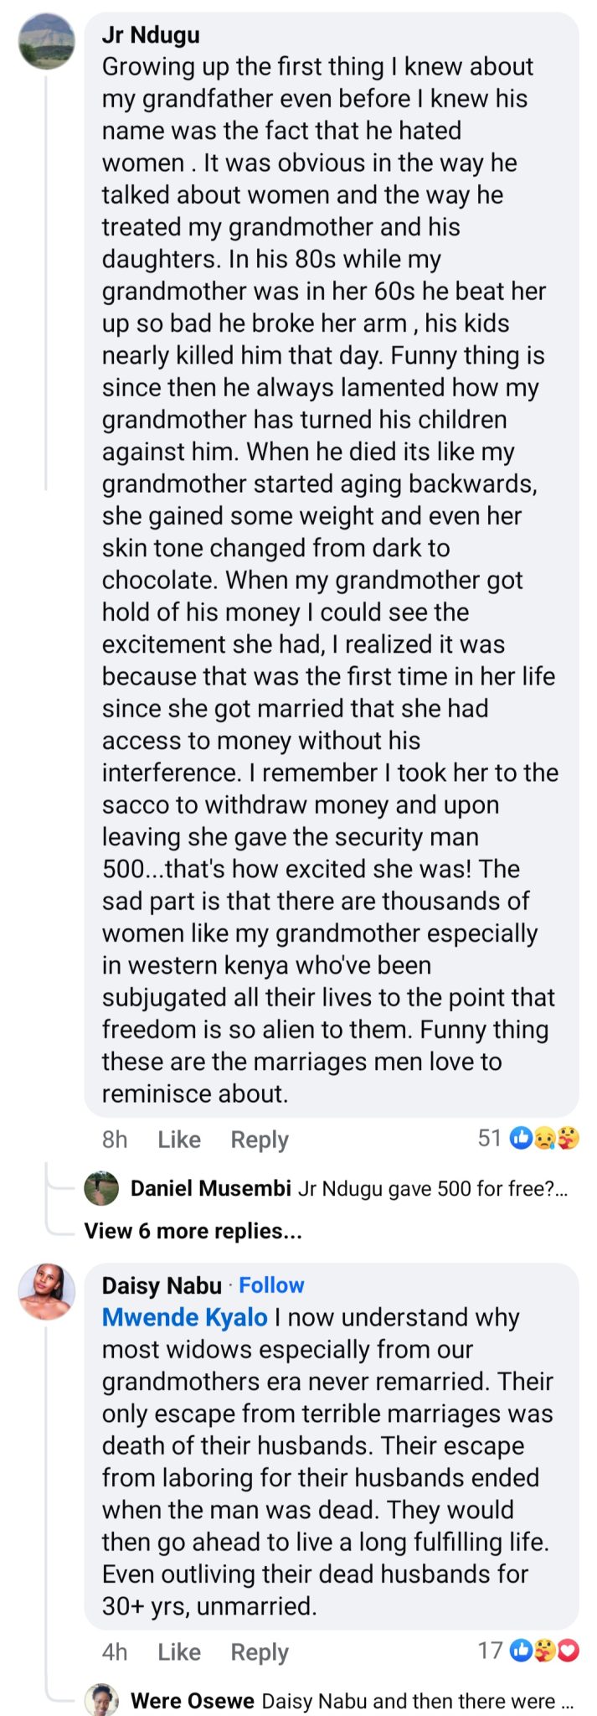This screenshot has width=597, height=1716.
Task: Reply to Jr Ndugu's comment
Action: pyautogui.click(x=260, y=1140)
